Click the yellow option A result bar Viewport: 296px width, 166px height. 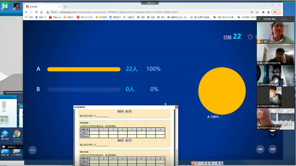[84, 69]
